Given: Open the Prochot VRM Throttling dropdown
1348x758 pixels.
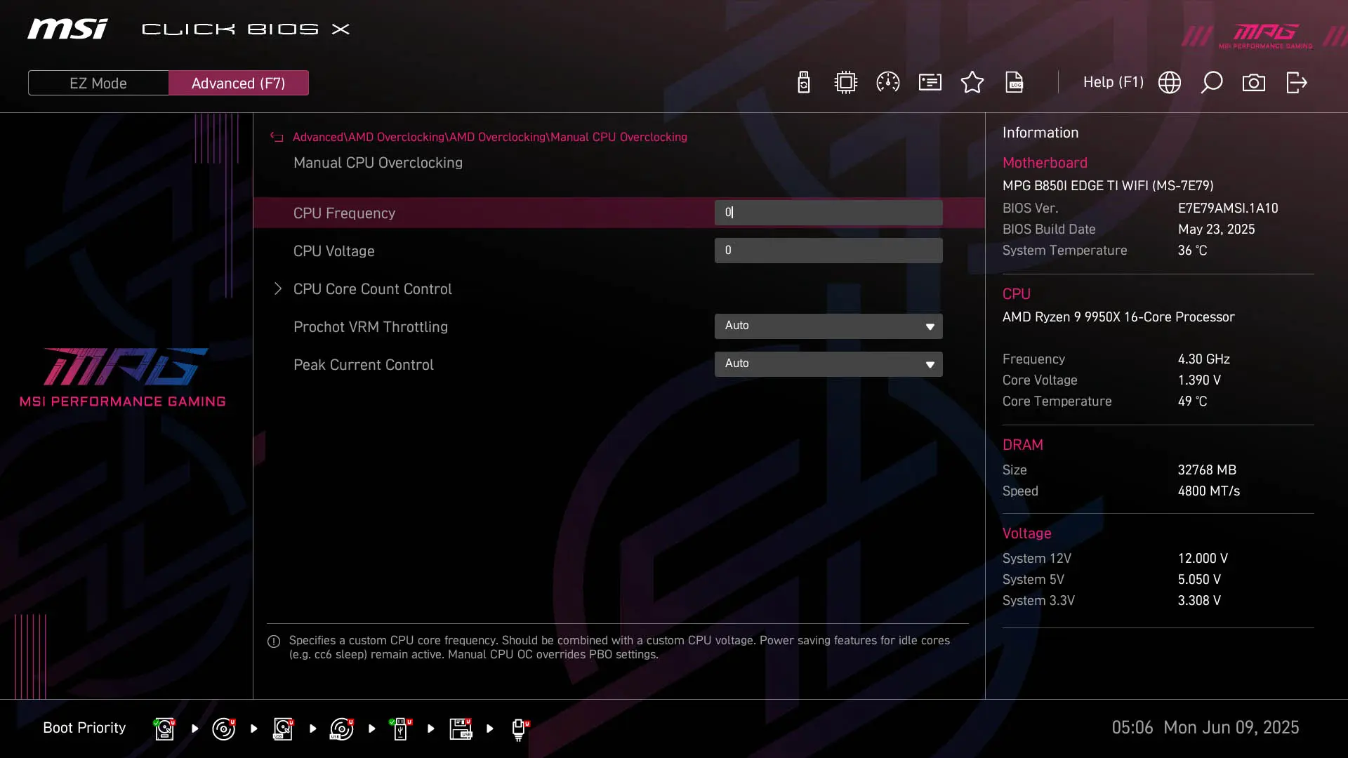Looking at the screenshot, I should (x=828, y=326).
